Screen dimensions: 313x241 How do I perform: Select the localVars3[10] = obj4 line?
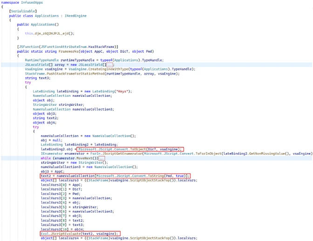point(61,229)
